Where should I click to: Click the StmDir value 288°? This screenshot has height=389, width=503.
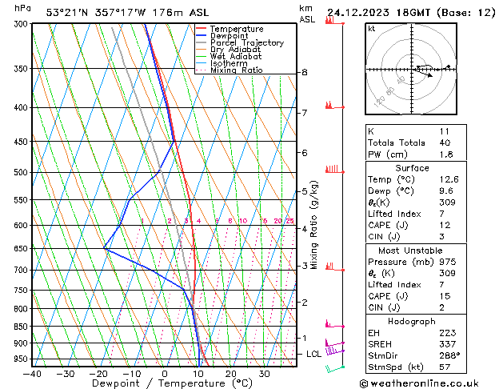[449, 356]
